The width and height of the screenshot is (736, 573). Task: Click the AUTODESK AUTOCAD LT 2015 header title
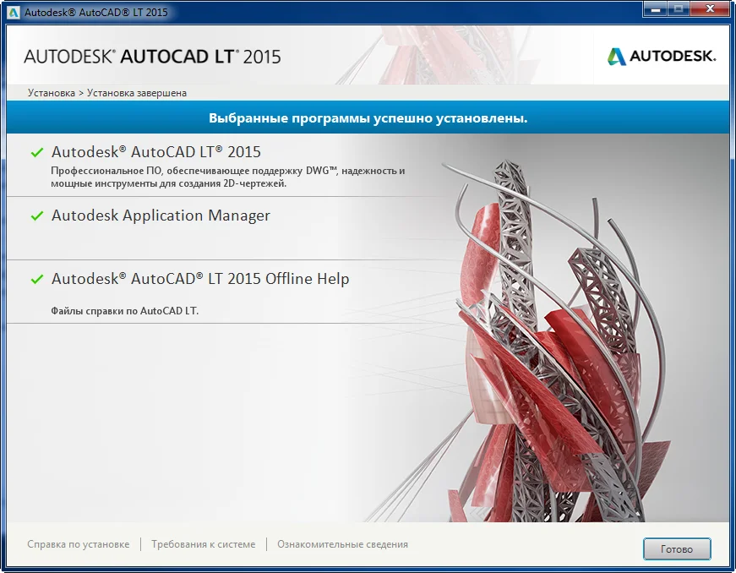point(153,57)
